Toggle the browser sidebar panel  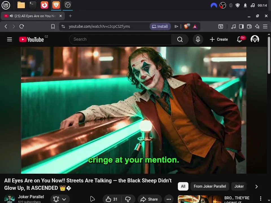[x=241, y=27]
